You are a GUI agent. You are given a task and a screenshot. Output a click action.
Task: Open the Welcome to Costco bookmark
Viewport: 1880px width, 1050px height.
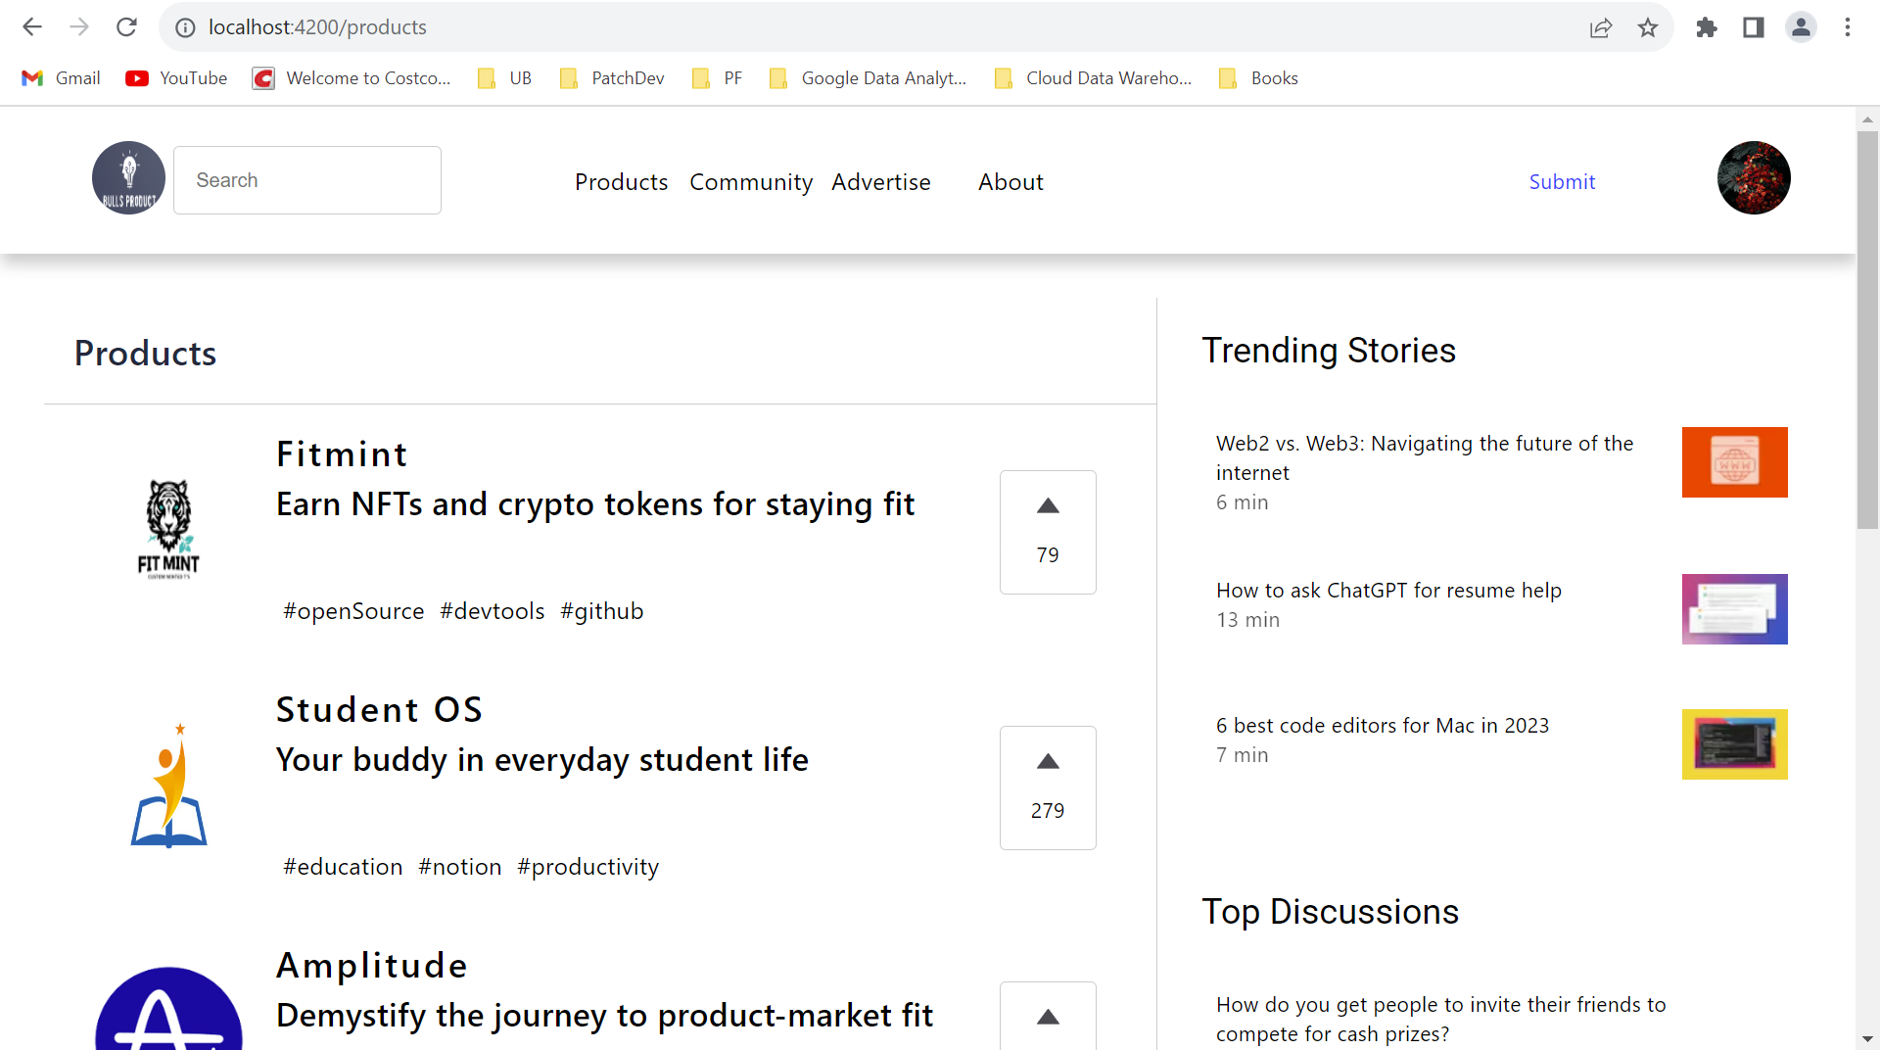(351, 77)
